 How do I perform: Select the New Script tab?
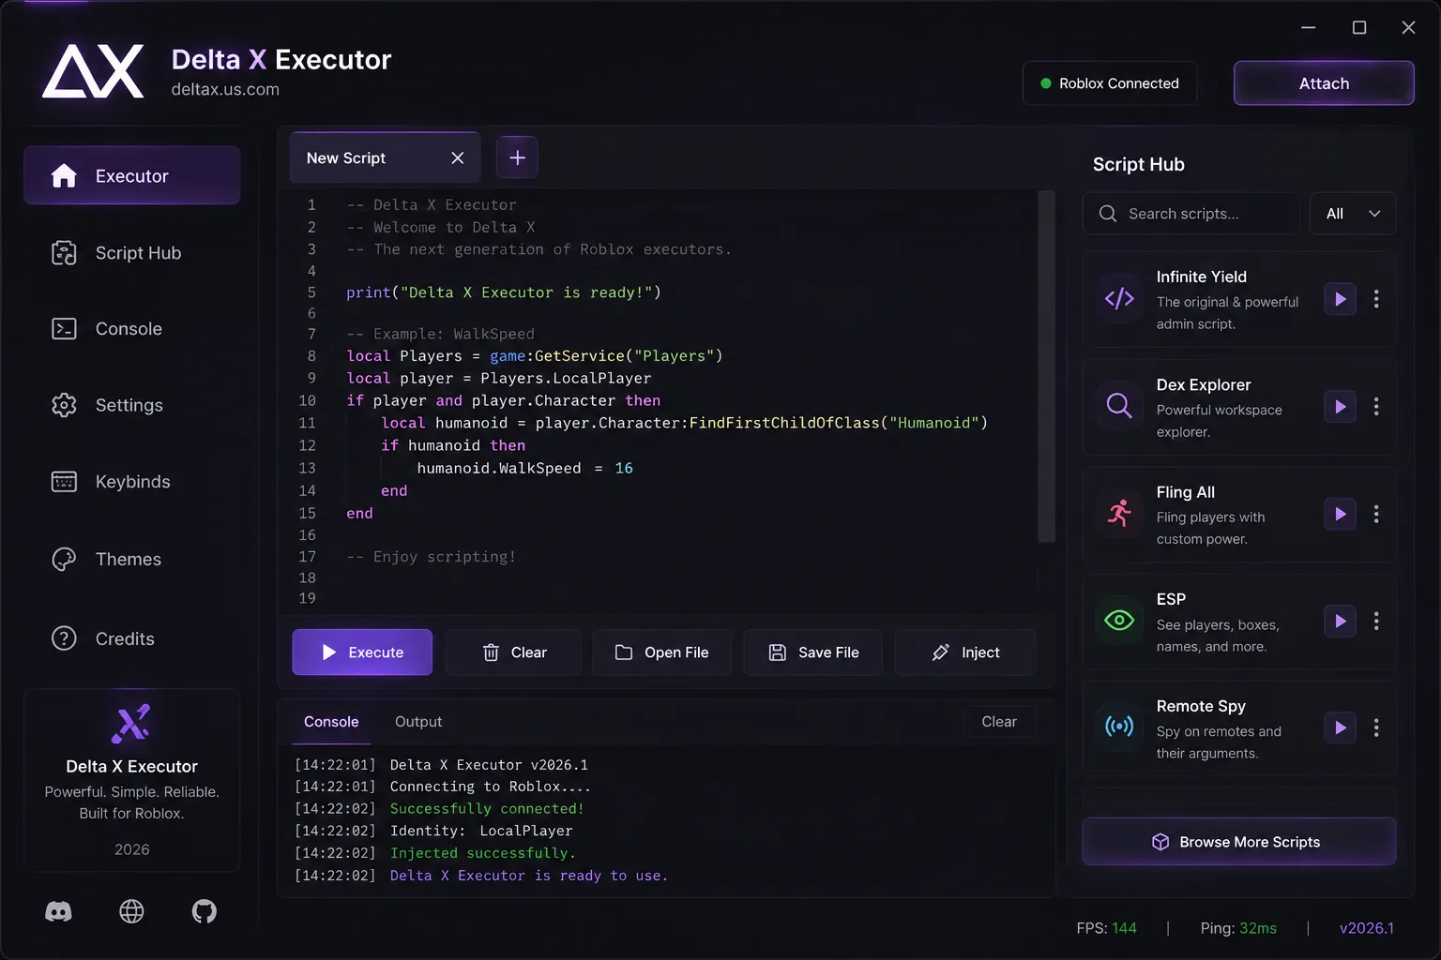(386, 157)
